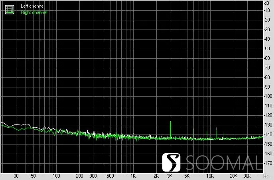The width and height of the screenshot is (274, 180).
Task: Click the 3K frequency axis label
Action: 170,176
